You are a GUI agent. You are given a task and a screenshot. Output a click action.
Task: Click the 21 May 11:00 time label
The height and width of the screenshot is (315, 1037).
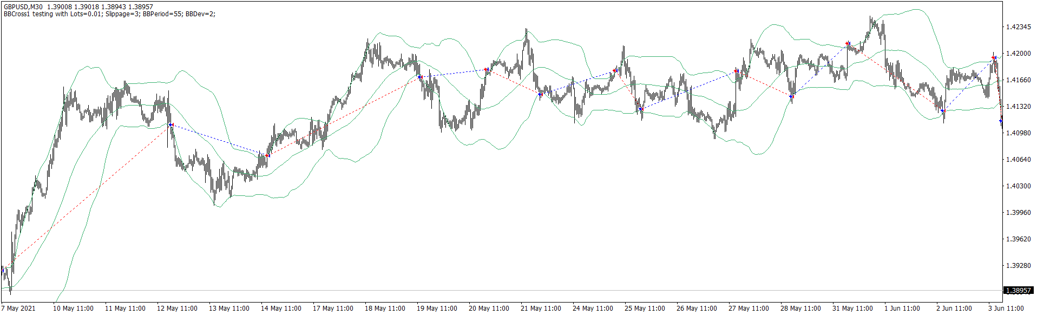coord(541,309)
